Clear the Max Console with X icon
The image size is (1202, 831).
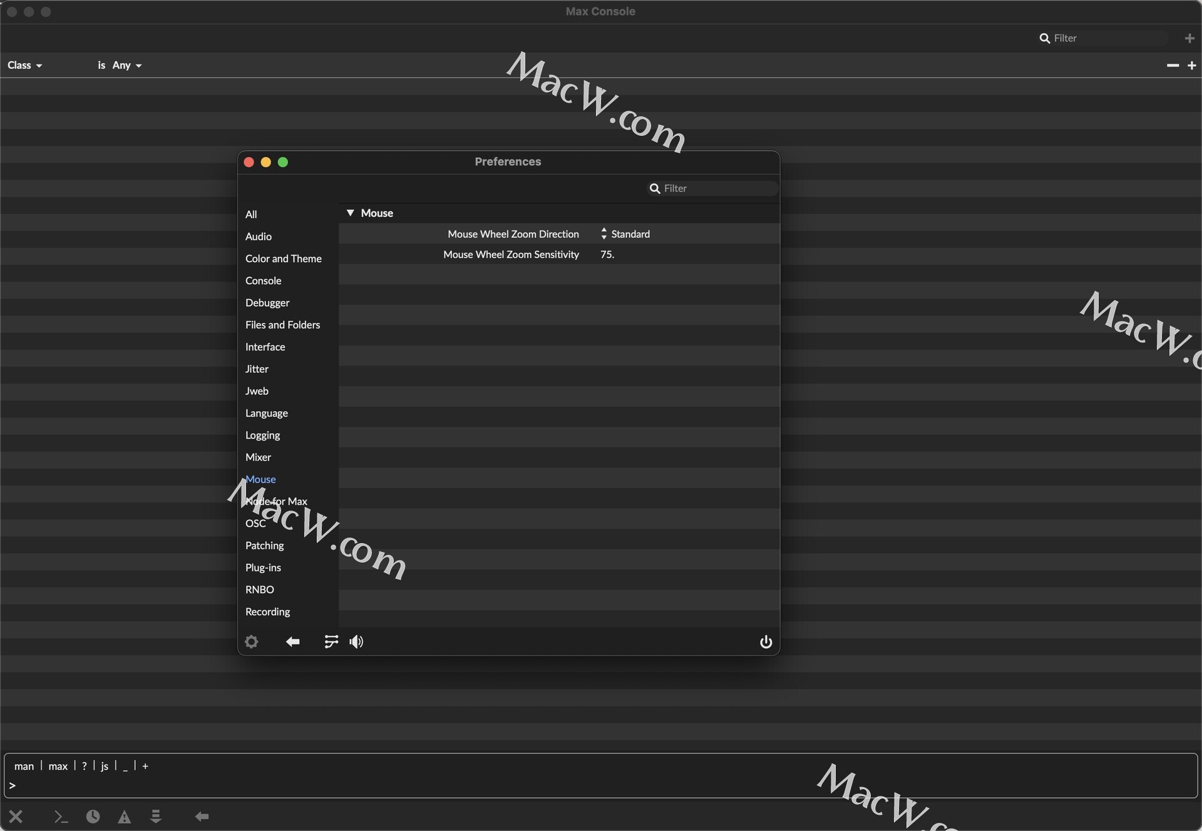[16, 816]
